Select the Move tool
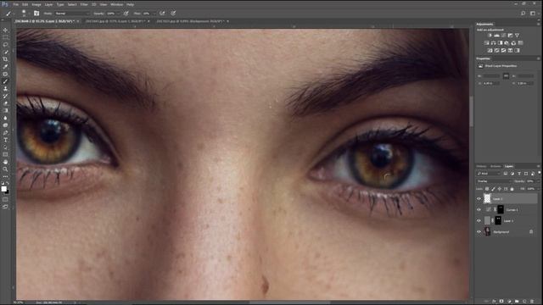The image size is (543, 305). click(5, 30)
